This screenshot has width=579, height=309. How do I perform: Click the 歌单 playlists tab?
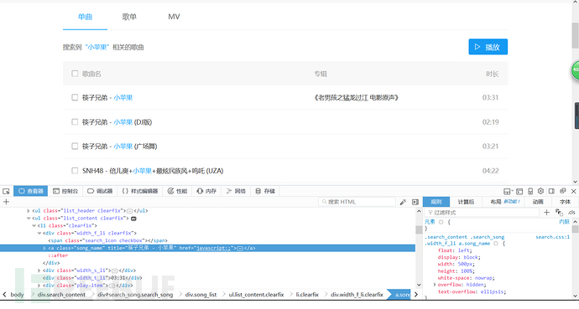tap(129, 17)
